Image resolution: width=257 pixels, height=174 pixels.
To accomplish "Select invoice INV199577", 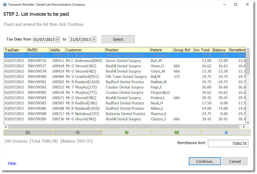I will (x=125, y=66).
